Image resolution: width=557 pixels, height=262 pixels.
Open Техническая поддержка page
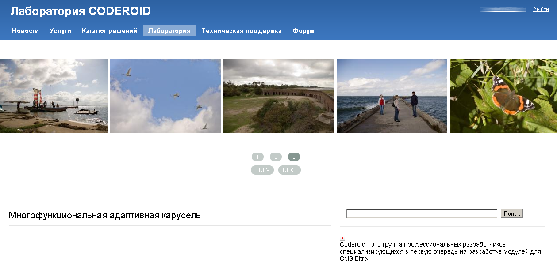click(242, 31)
